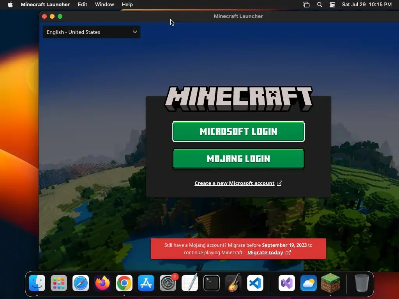Click the Mojang Login button
The image size is (399, 299).
(x=238, y=159)
